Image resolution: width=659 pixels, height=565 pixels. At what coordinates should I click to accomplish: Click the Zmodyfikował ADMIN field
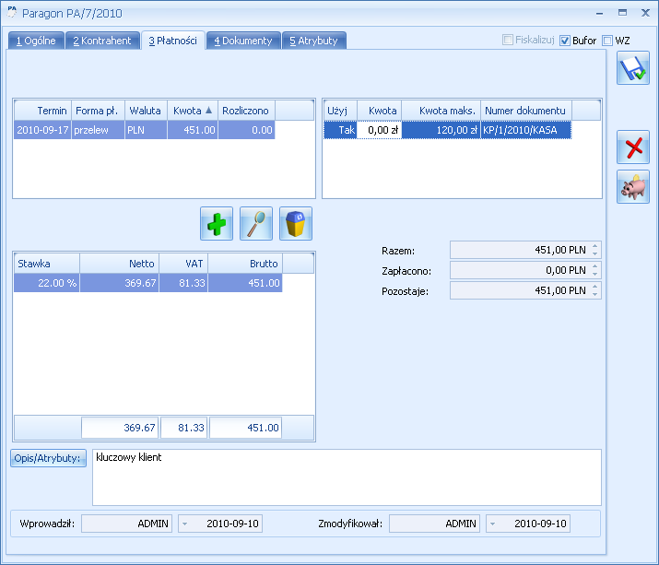pyautogui.click(x=434, y=524)
